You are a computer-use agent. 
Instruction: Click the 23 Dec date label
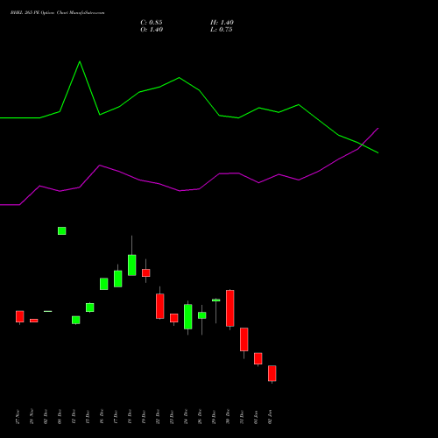click(x=172, y=417)
